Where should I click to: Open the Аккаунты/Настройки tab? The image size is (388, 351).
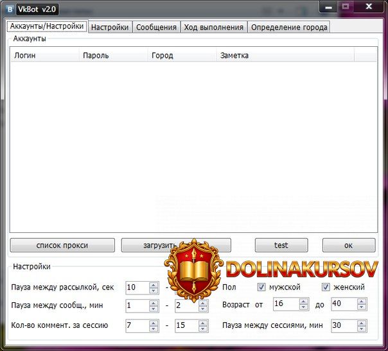point(46,26)
